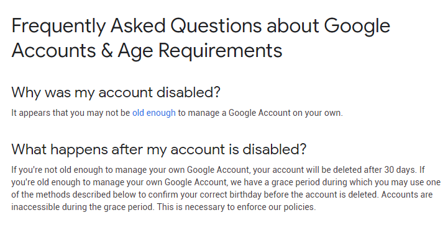Click the sentence "This is necessary to enforce our policies."
Viewport: 448px width, 228px height.
pos(236,207)
